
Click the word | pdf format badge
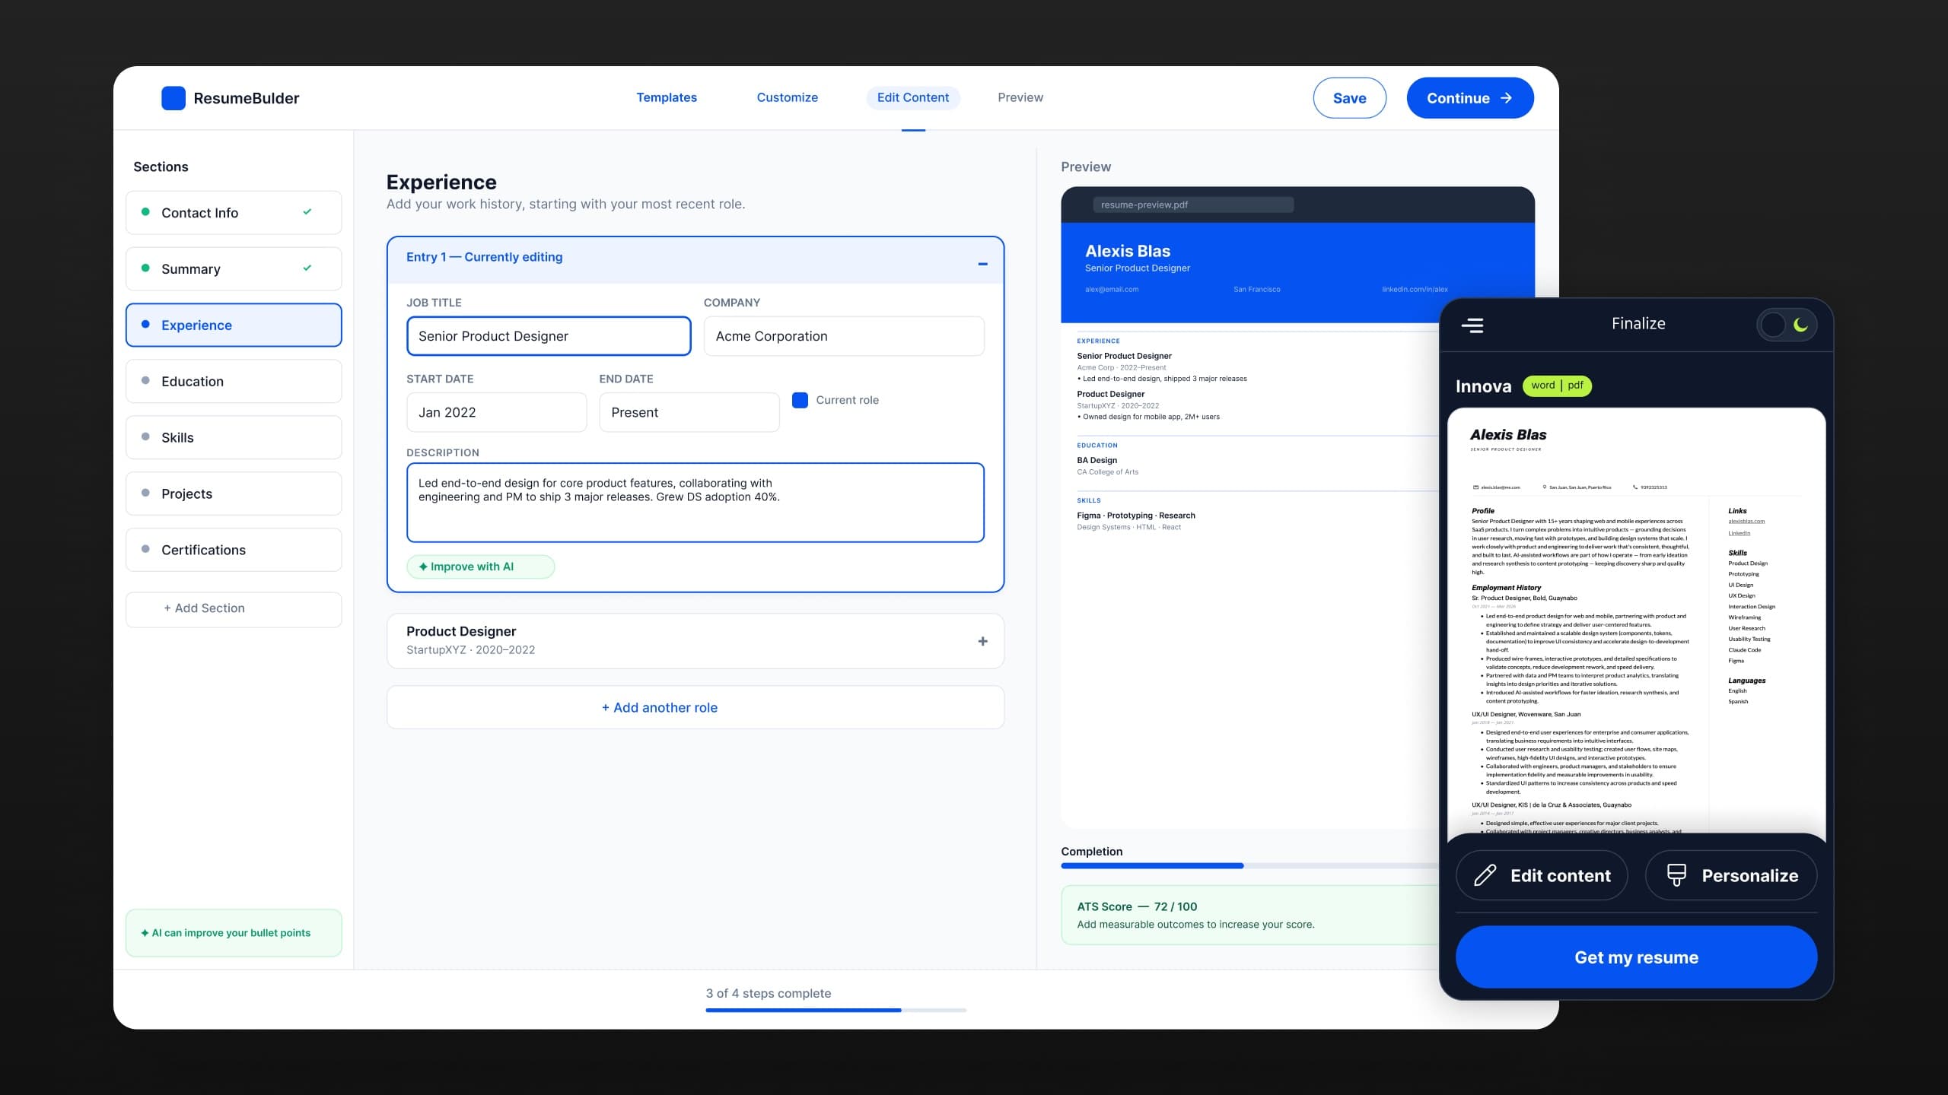click(1557, 386)
